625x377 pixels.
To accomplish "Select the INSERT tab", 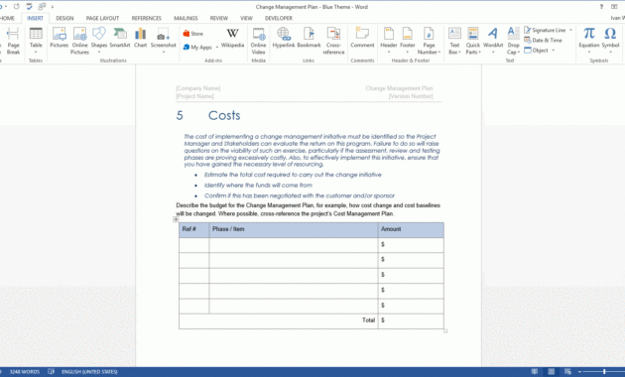I will (35, 18).
